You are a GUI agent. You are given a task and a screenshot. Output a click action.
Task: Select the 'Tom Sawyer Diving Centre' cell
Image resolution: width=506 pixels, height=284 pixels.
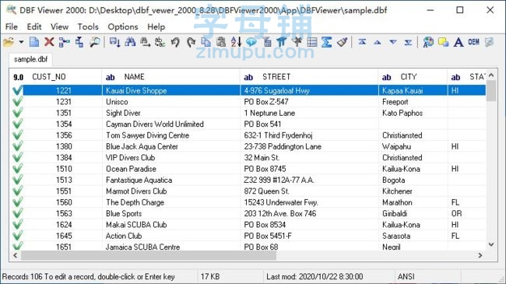pos(171,135)
